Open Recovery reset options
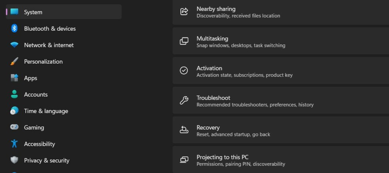The image size is (389, 173). pyautogui.click(x=280, y=131)
